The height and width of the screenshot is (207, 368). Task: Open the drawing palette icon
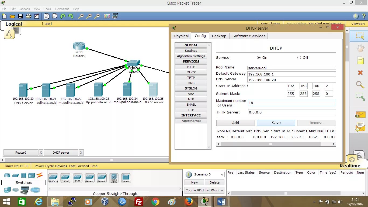click(107, 16)
